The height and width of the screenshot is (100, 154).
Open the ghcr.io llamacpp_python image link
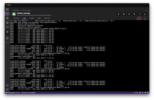pyautogui.click(x=34, y=15)
